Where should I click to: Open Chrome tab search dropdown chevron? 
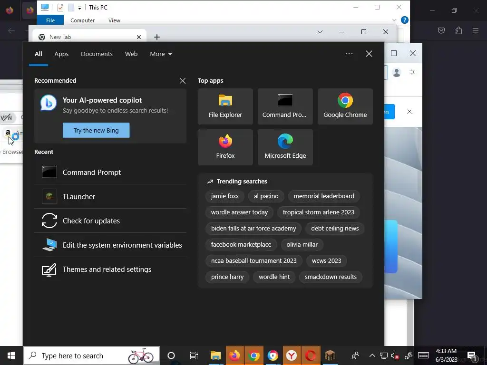(320, 32)
